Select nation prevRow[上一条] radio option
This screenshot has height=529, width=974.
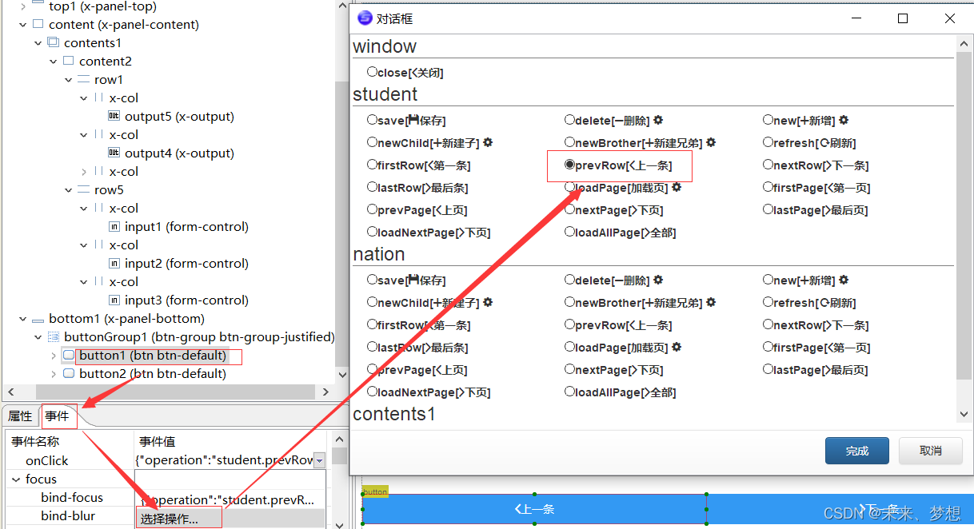(x=569, y=324)
